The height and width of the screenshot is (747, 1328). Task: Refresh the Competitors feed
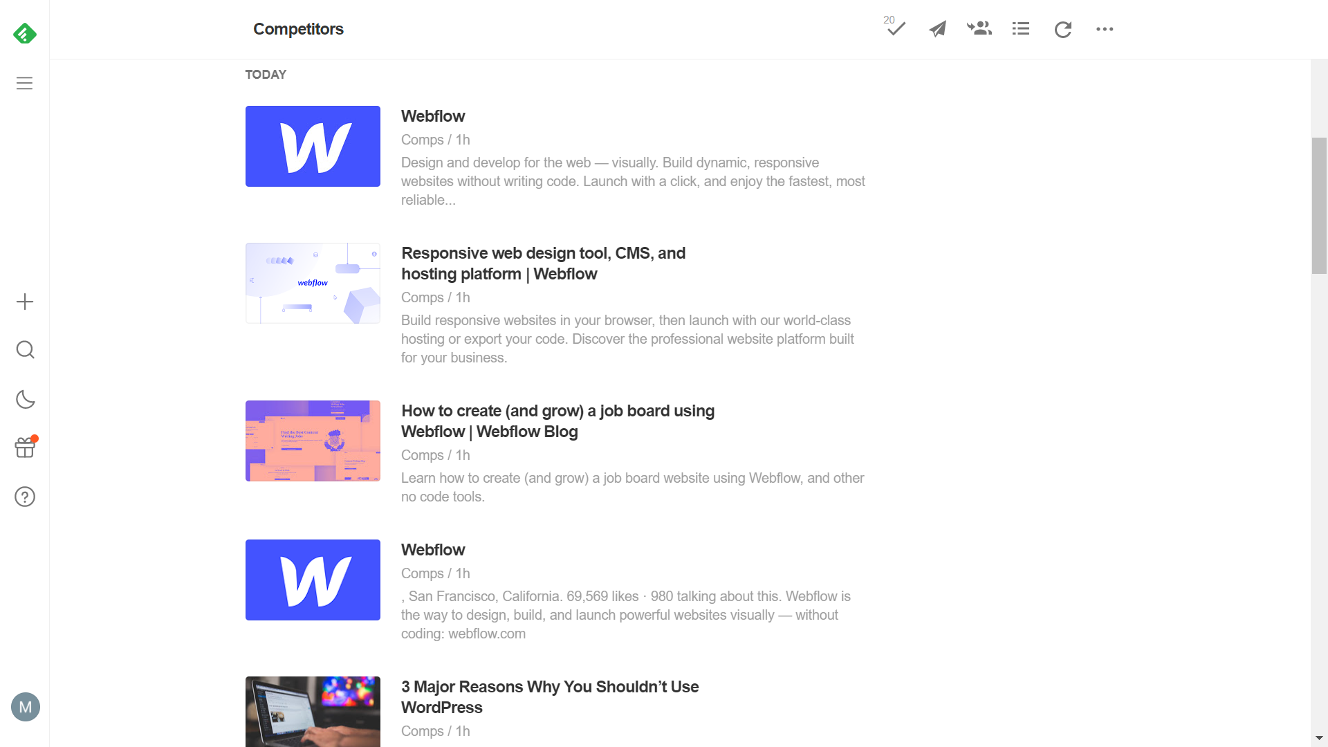tap(1063, 29)
